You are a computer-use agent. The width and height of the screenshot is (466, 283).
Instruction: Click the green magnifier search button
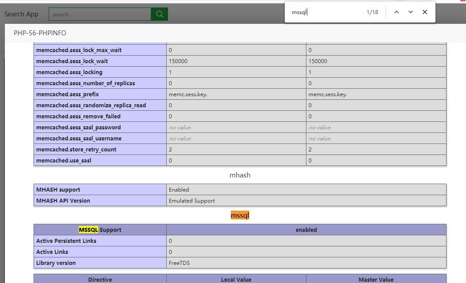point(159,14)
